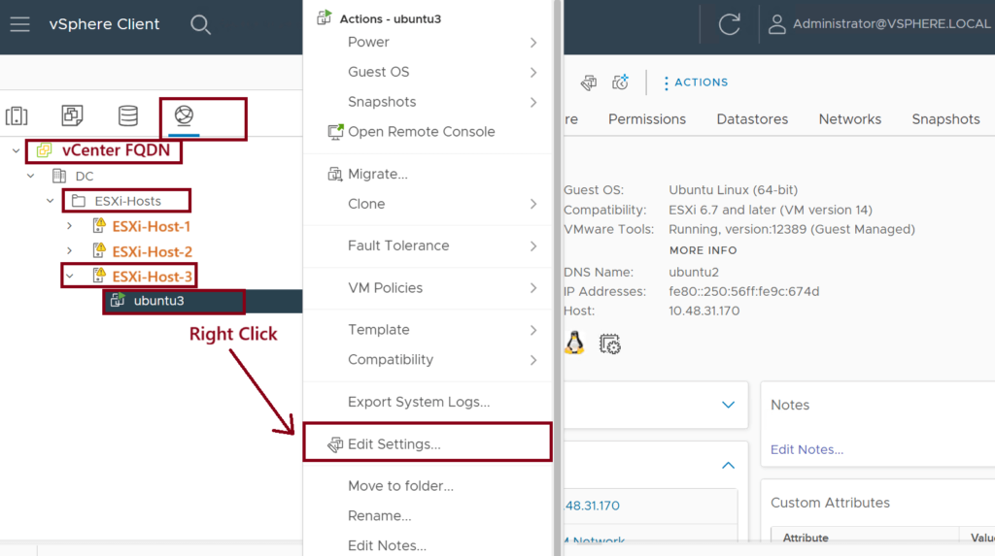
Task: Open the Clone submenu
Action: pyautogui.click(x=428, y=204)
